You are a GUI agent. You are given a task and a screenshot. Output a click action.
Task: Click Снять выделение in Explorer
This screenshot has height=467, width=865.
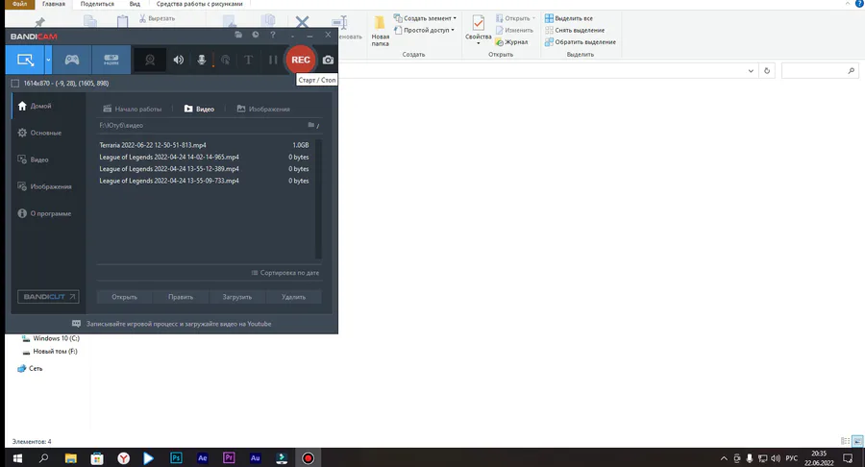pos(575,31)
